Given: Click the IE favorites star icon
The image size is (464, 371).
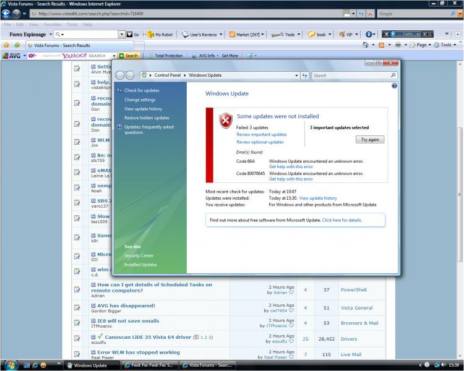Looking at the screenshot, I should (x=7, y=45).
